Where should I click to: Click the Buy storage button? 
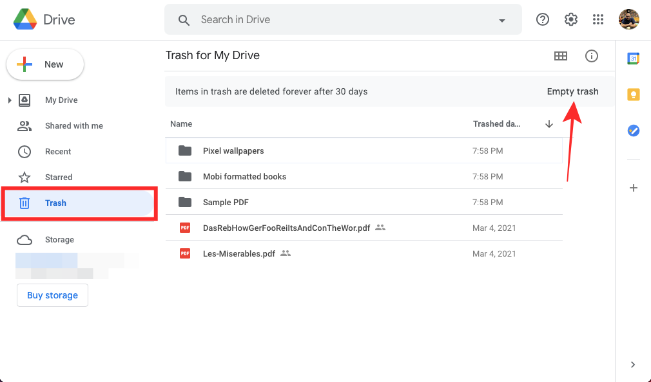point(52,295)
